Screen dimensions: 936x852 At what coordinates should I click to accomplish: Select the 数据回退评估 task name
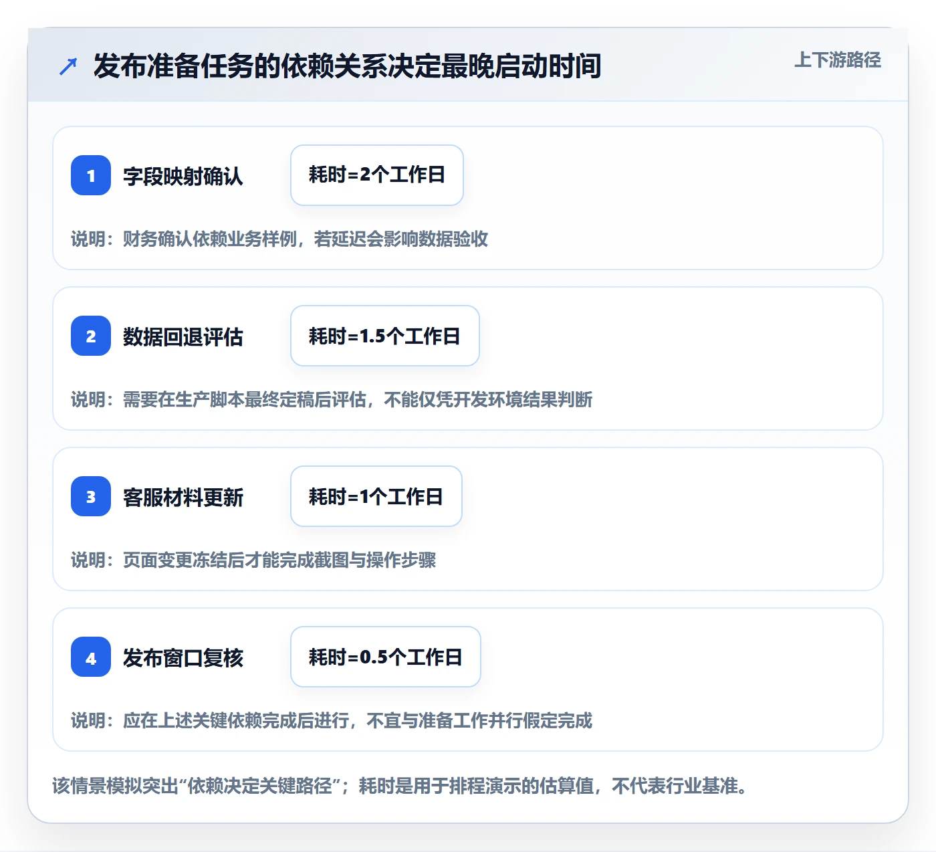[x=183, y=336]
